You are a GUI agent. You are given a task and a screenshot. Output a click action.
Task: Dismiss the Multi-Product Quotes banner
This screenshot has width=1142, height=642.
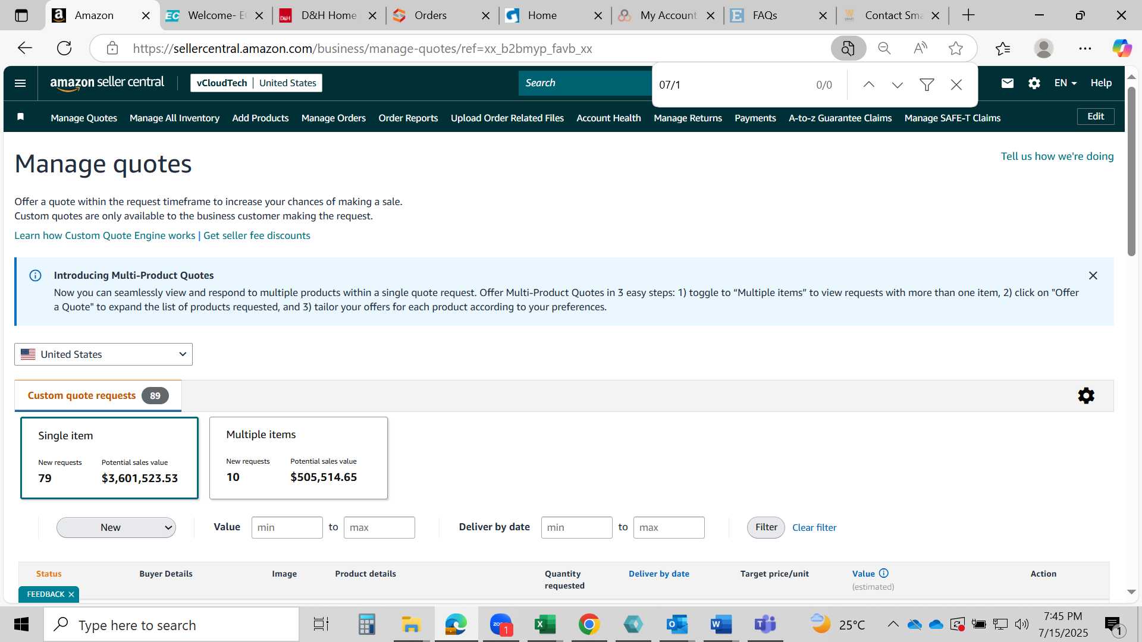pyautogui.click(x=1093, y=275)
